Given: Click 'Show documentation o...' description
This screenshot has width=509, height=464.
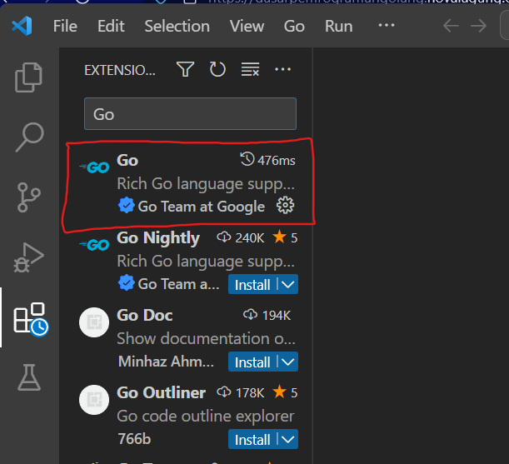Looking at the screenshot, I should [206, 339].
